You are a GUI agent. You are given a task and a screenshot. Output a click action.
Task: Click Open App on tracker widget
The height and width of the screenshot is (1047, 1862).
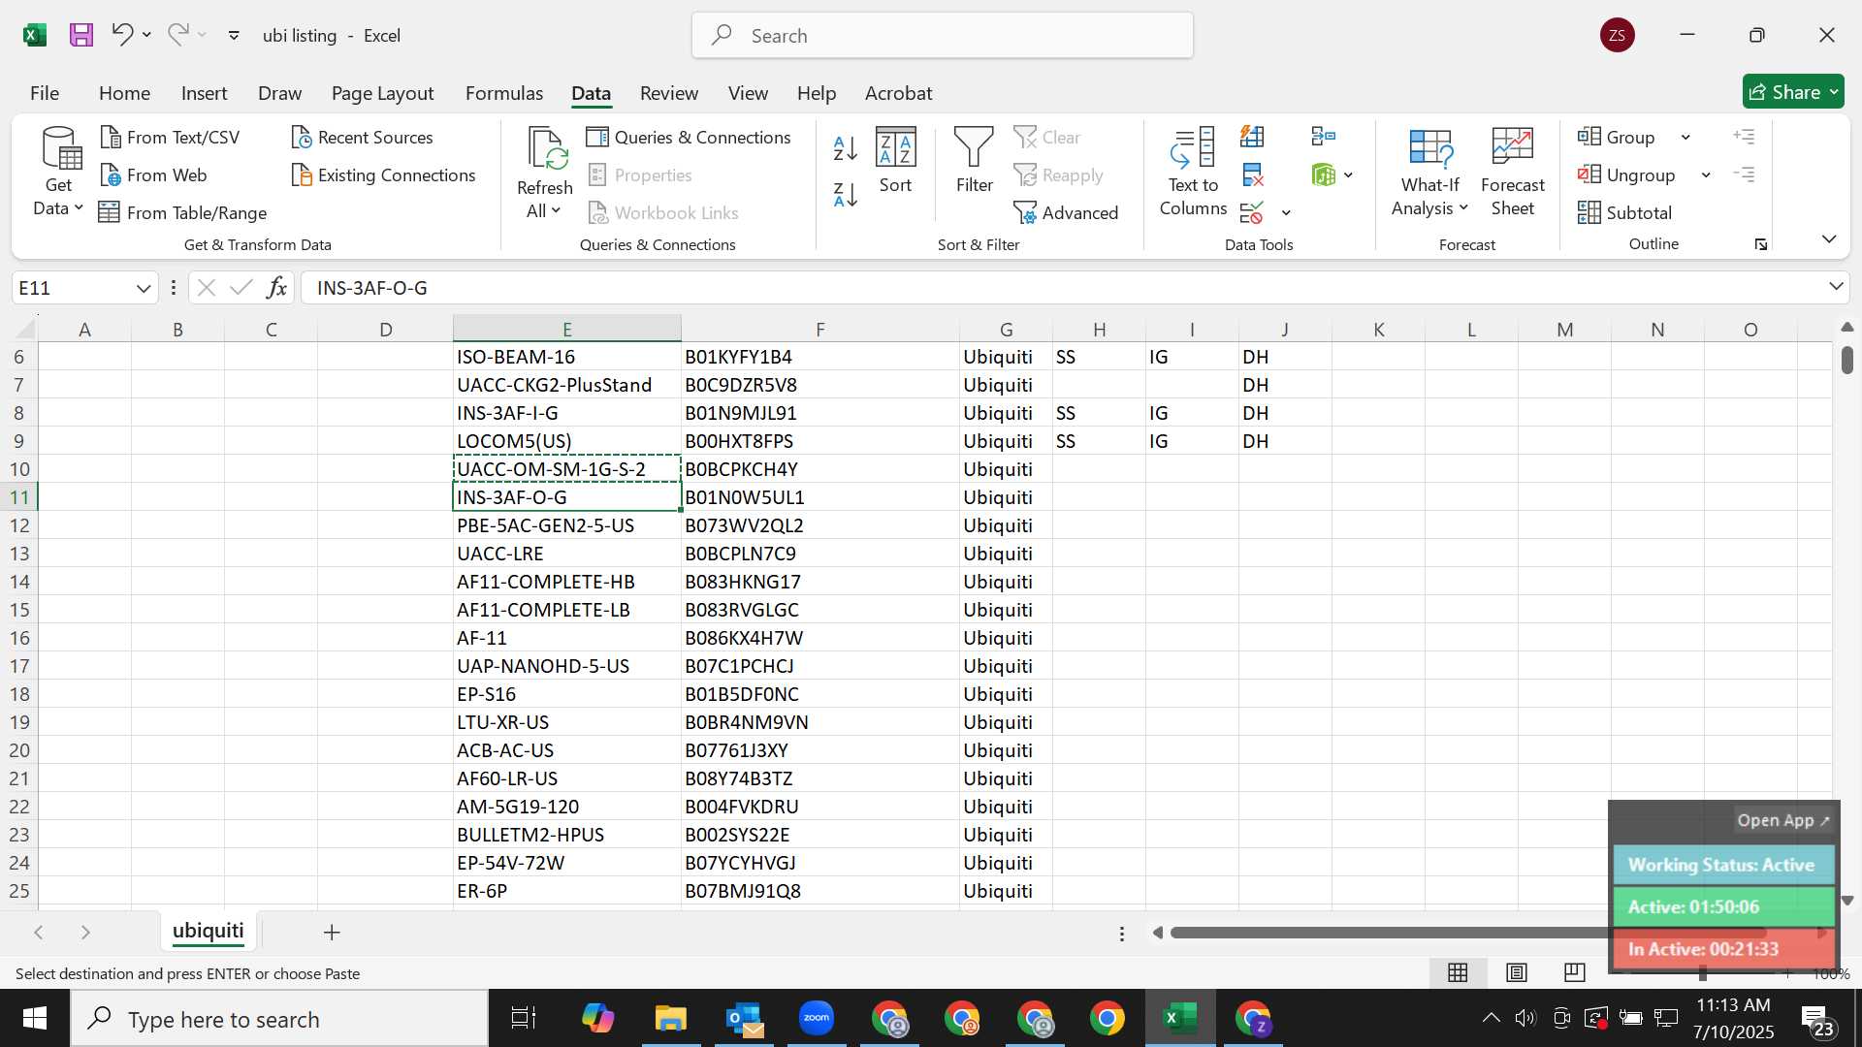[1782, 820]
